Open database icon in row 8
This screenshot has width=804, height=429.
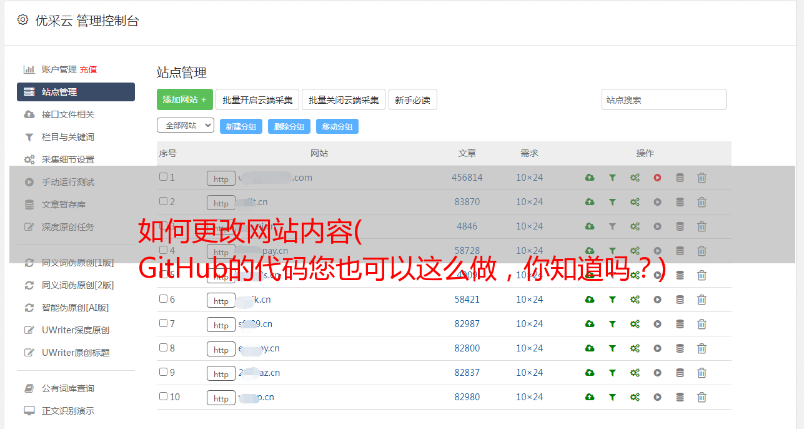click(680, 348)
